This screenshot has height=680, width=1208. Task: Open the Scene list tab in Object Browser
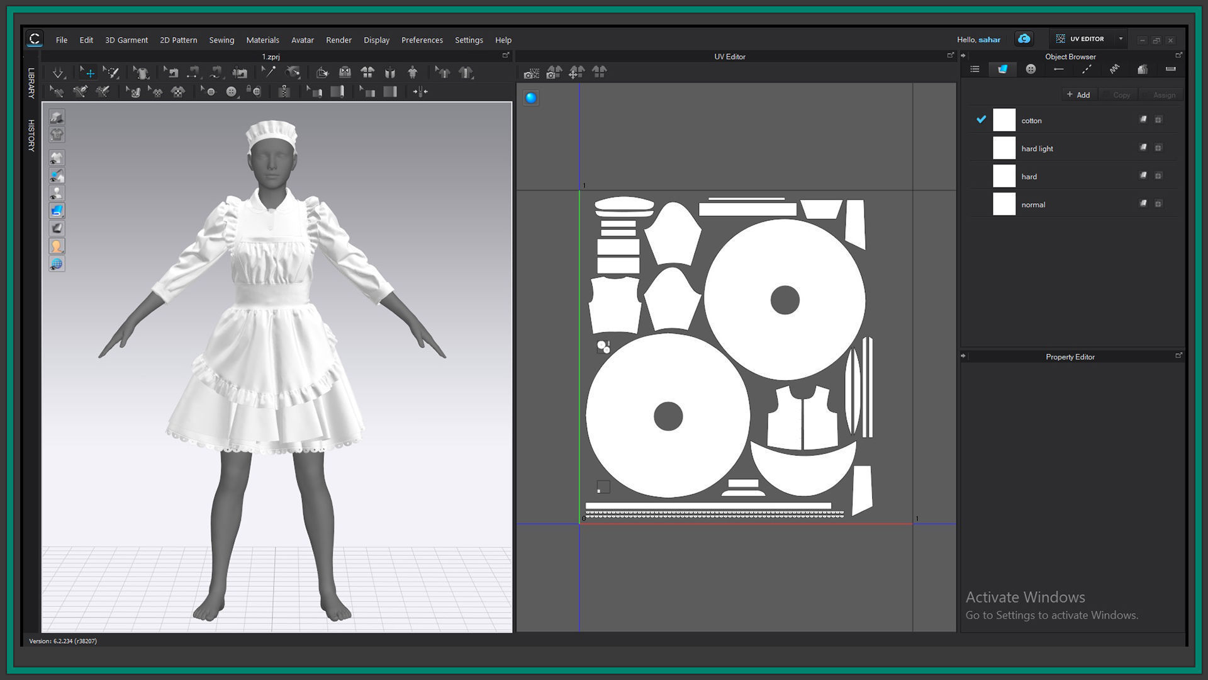[x=975, y=69]
